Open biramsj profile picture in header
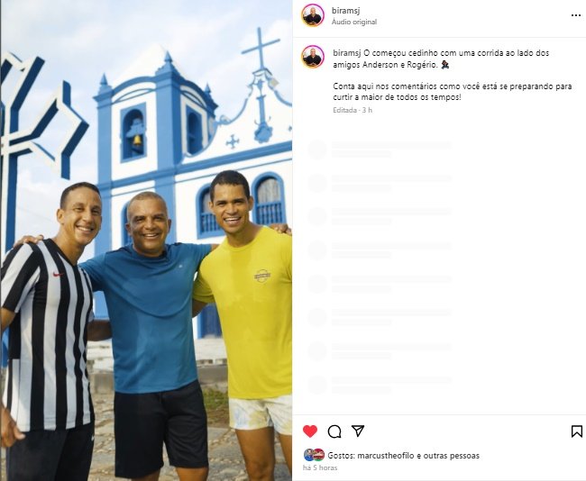586x481 pixels. coord(313,15)
